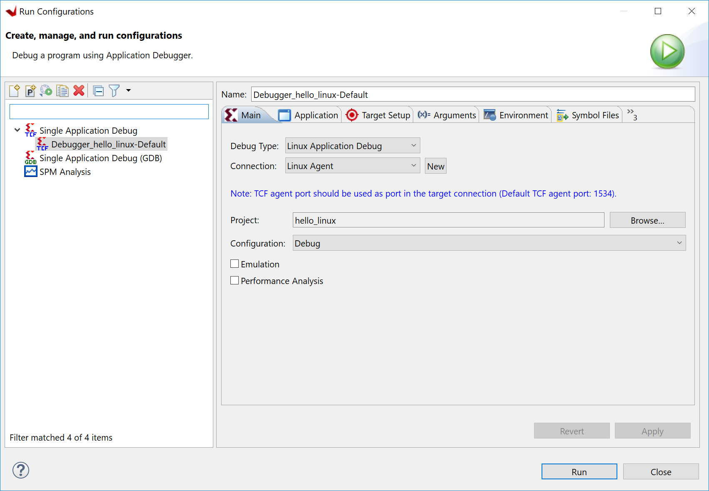Click the New launch configuration icon
The width and height of the screenshot is (709, 491).
click(x=15, y=90)
